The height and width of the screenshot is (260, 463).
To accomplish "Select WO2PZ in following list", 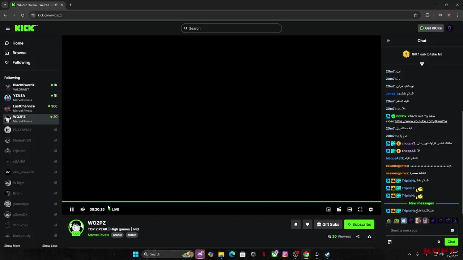I will point(31,119).
